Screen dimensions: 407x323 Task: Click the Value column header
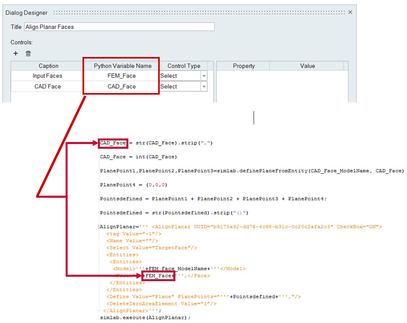click(x=307, y=66)
